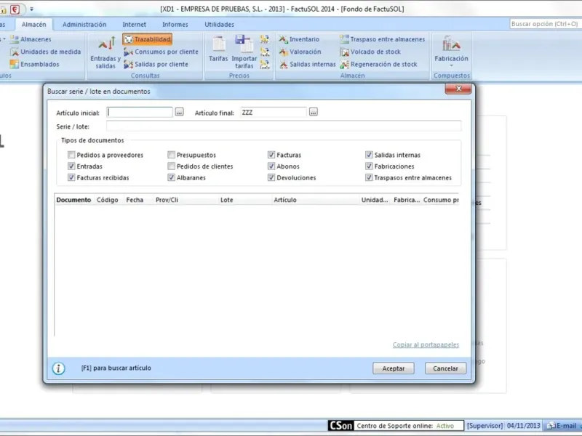This screenshot has width=582, height=436.
Task: Click the CSon support logo
Action: pos(340,426)
